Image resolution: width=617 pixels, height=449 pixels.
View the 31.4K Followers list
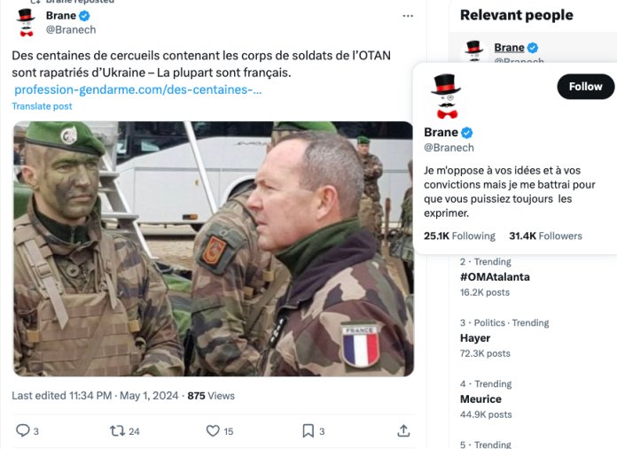pyautogui.click(x=545, y=236)
